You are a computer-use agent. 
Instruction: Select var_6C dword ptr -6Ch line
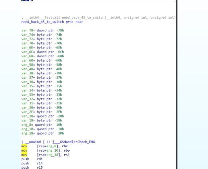(43, 52)
